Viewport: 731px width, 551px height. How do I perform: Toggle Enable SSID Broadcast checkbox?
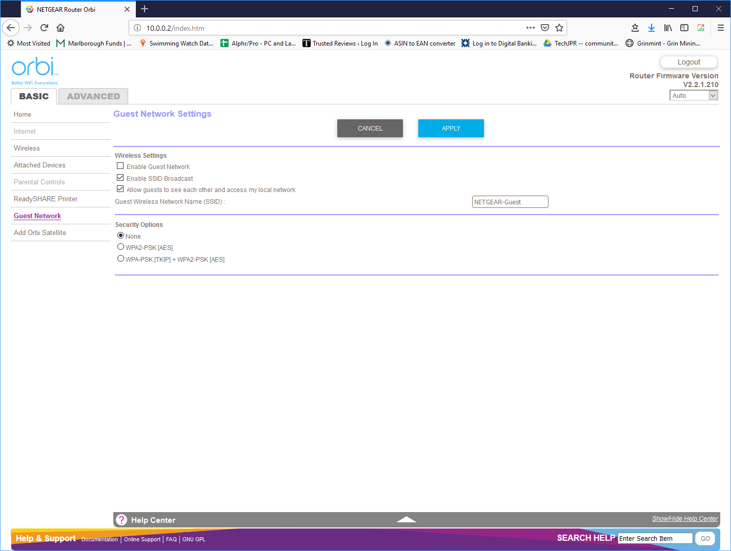120,178
